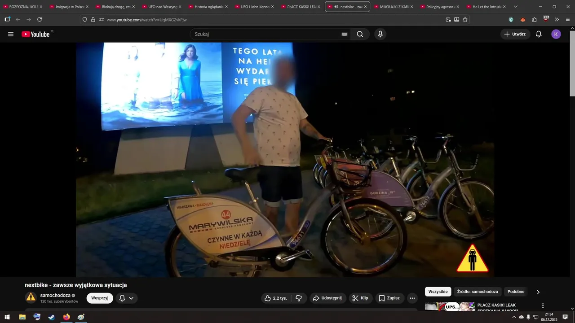The image size is (575, 323).
Task: Open samochodoza channel name link
Action: click(x=55, y=295)
